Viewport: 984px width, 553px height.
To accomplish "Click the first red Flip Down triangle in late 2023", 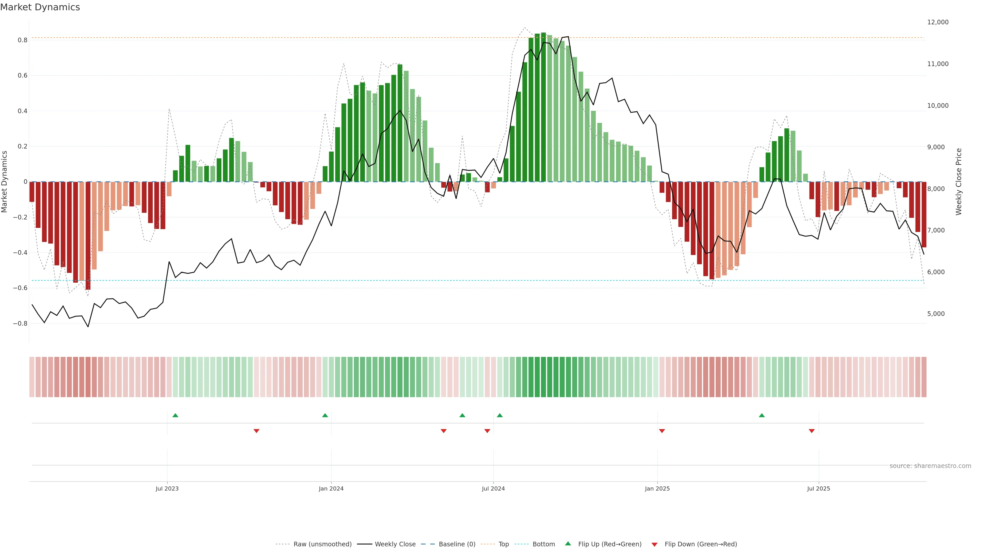I will pyautogui.click(x=256, y=431).
